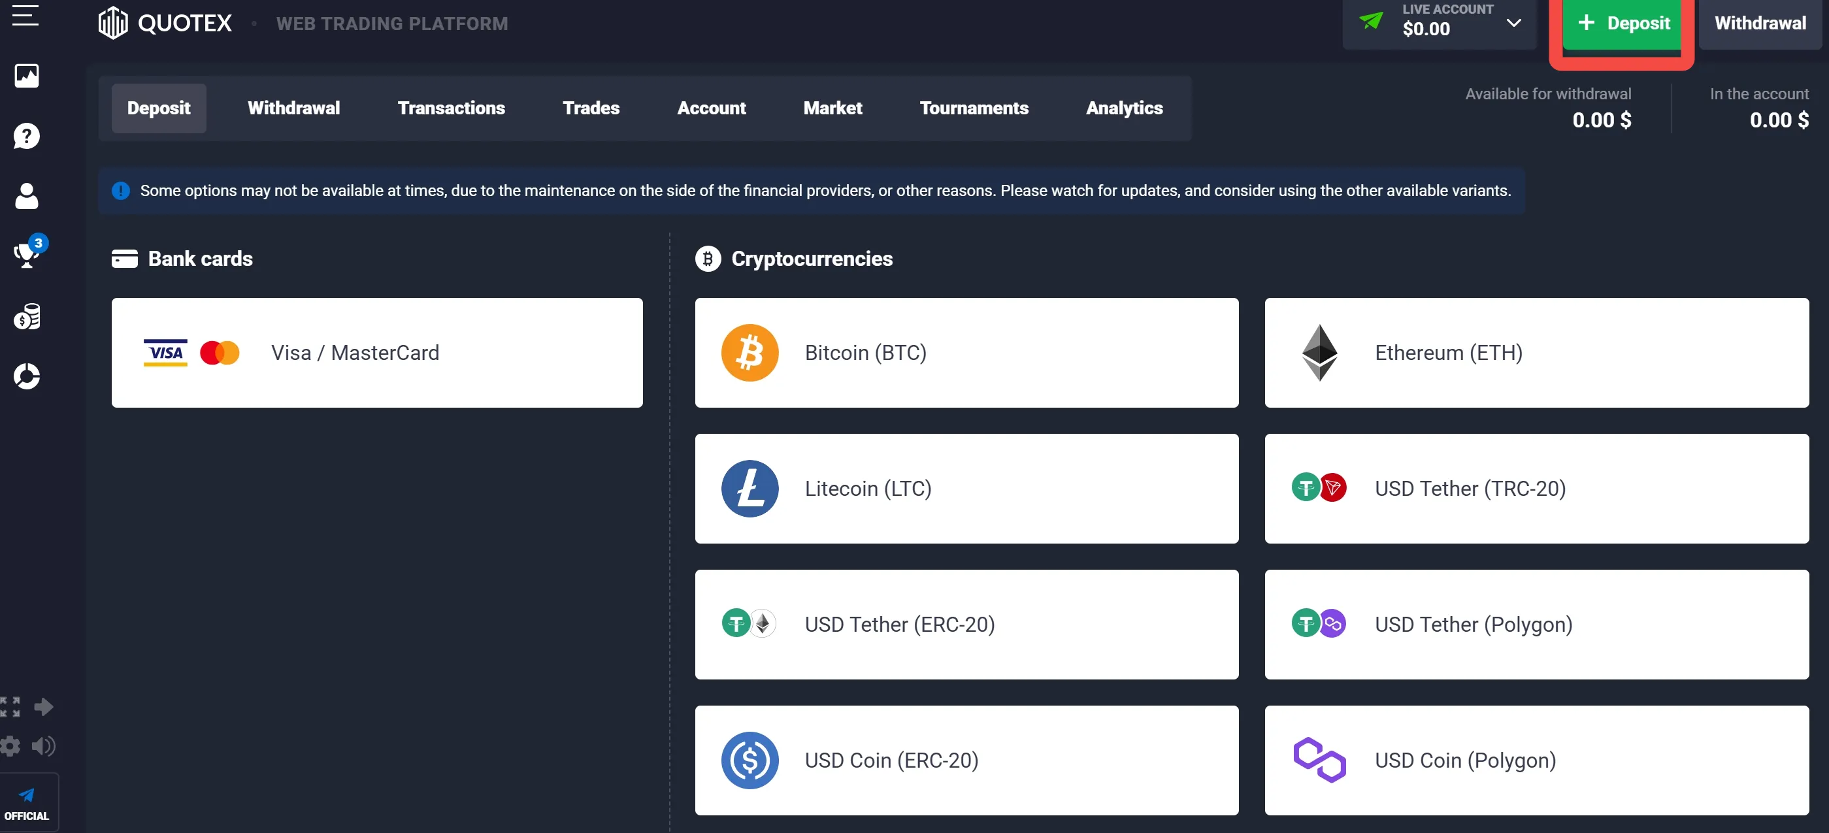This screenshot has width=1829, height=833.
Task: Click the blue info icon in notice
Action: click(121, 190)
